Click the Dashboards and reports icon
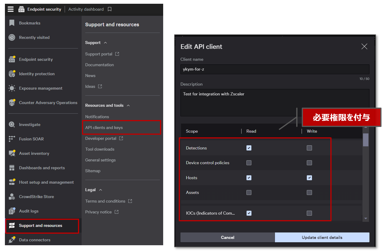Viewport: 389px width, 251px height. coord(12,168)
